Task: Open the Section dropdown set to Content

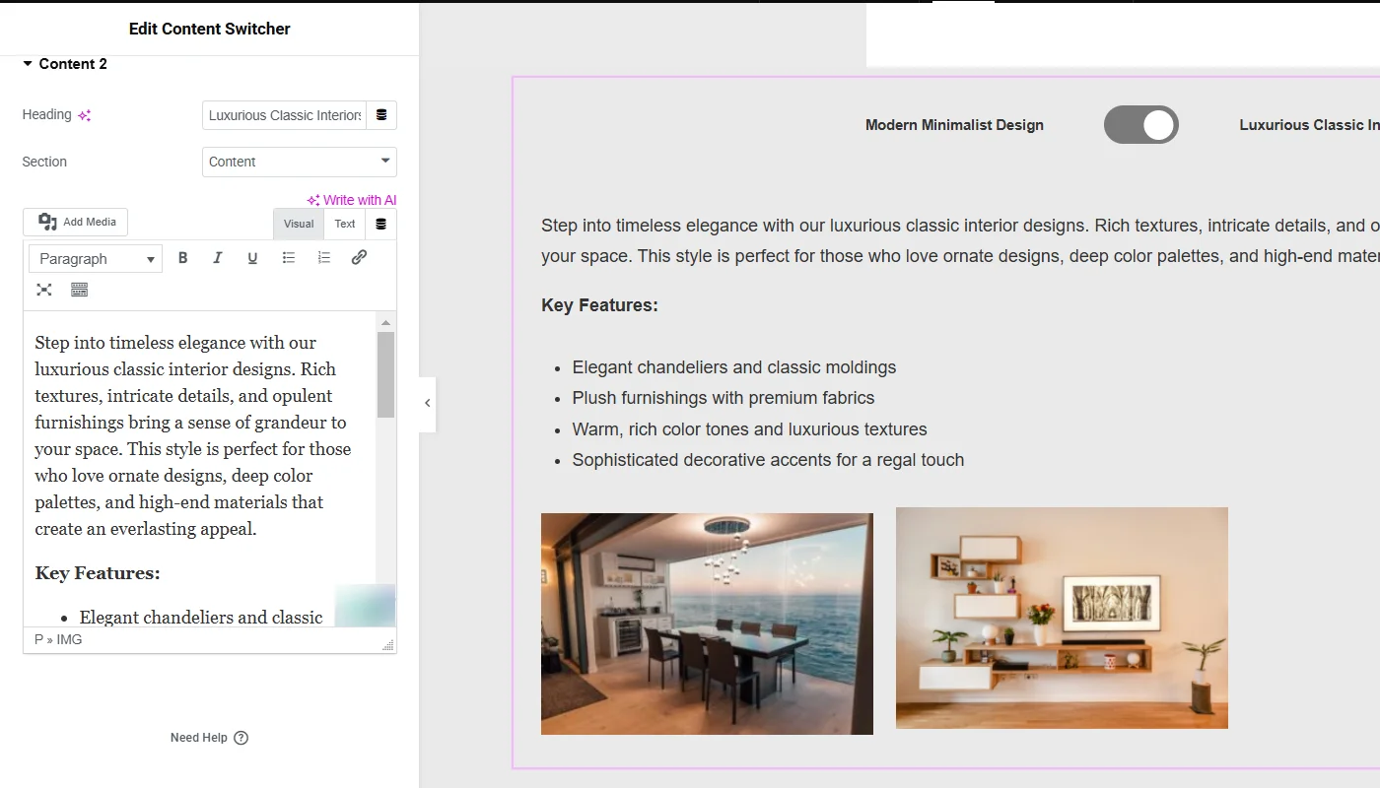Action: click(300, 162)
